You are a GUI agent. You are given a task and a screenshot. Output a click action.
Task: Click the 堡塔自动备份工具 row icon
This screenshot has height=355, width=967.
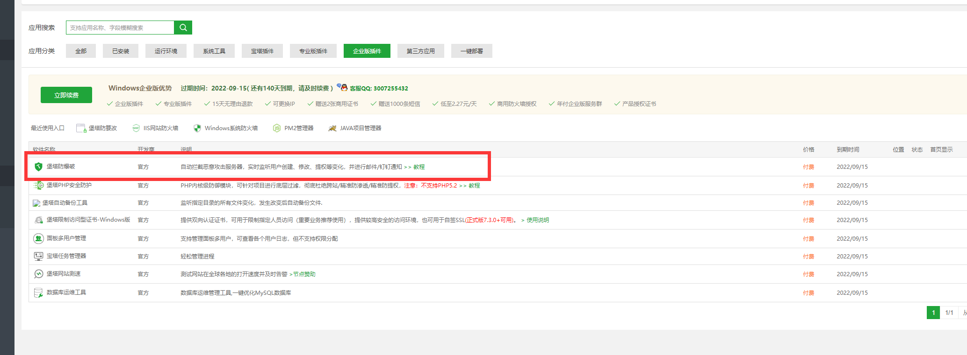click(x=36, y=203)
